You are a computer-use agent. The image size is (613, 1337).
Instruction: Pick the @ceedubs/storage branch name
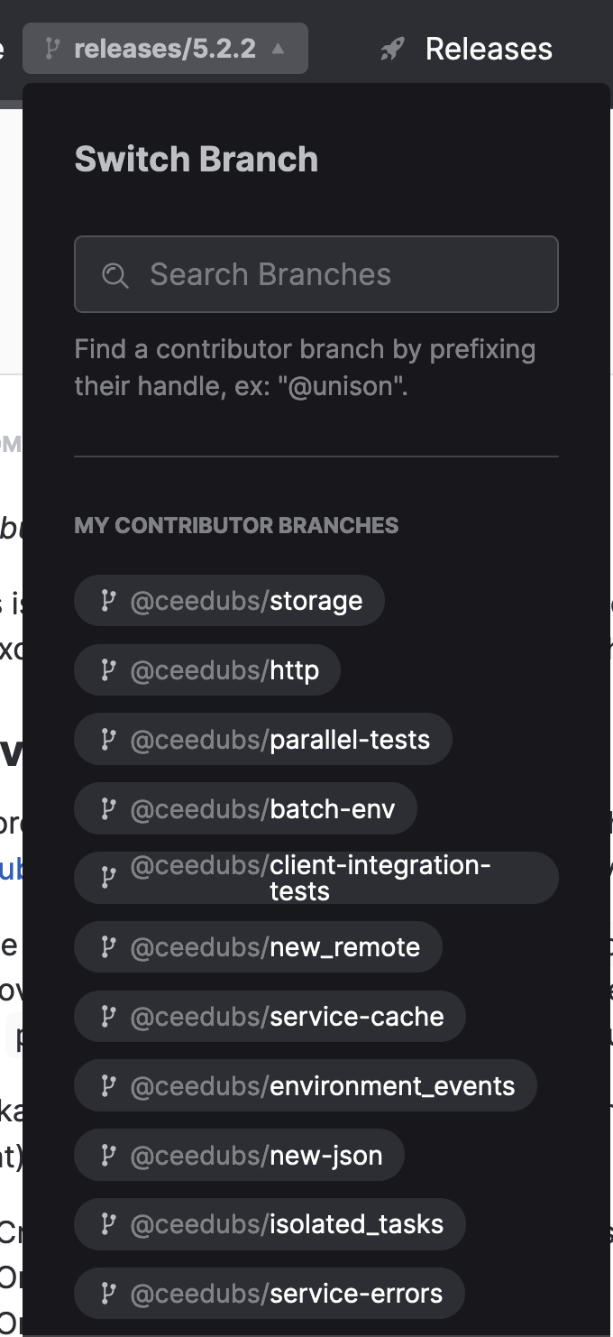(x=246, y=601)
